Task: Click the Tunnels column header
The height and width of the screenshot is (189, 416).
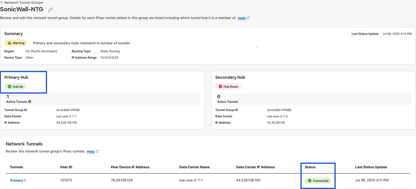Action: pos(16,167)
